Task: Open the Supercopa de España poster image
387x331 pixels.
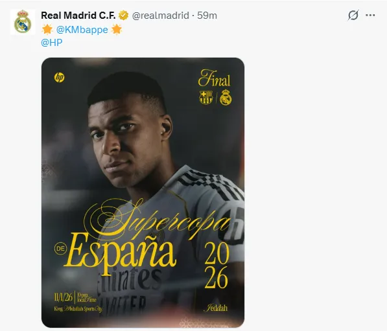Action: (x=143, y=192)
